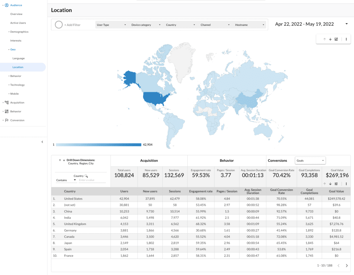Screen dimensions: 354x275
Task: Go to the next table page arrow
Action: coord(347,265)
